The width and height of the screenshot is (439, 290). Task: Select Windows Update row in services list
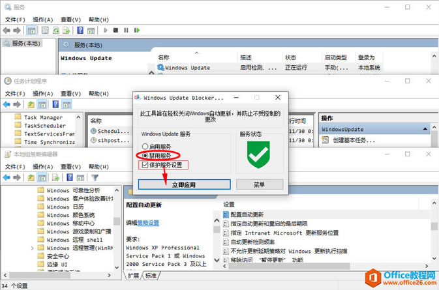coord(269,68)
